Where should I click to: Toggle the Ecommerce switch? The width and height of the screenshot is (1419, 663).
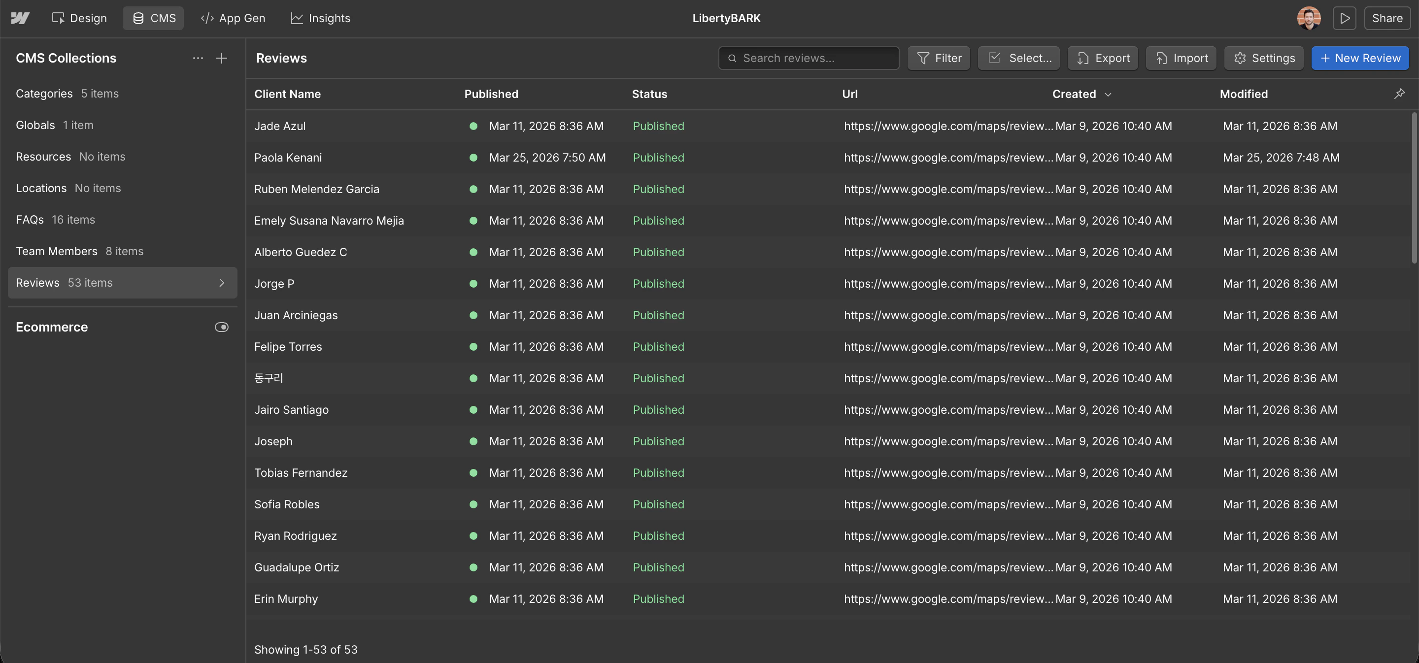pyautogui.click(x=221, y=327)
